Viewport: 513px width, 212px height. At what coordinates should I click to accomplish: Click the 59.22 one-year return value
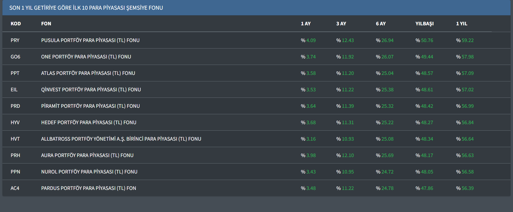(467, 40)
